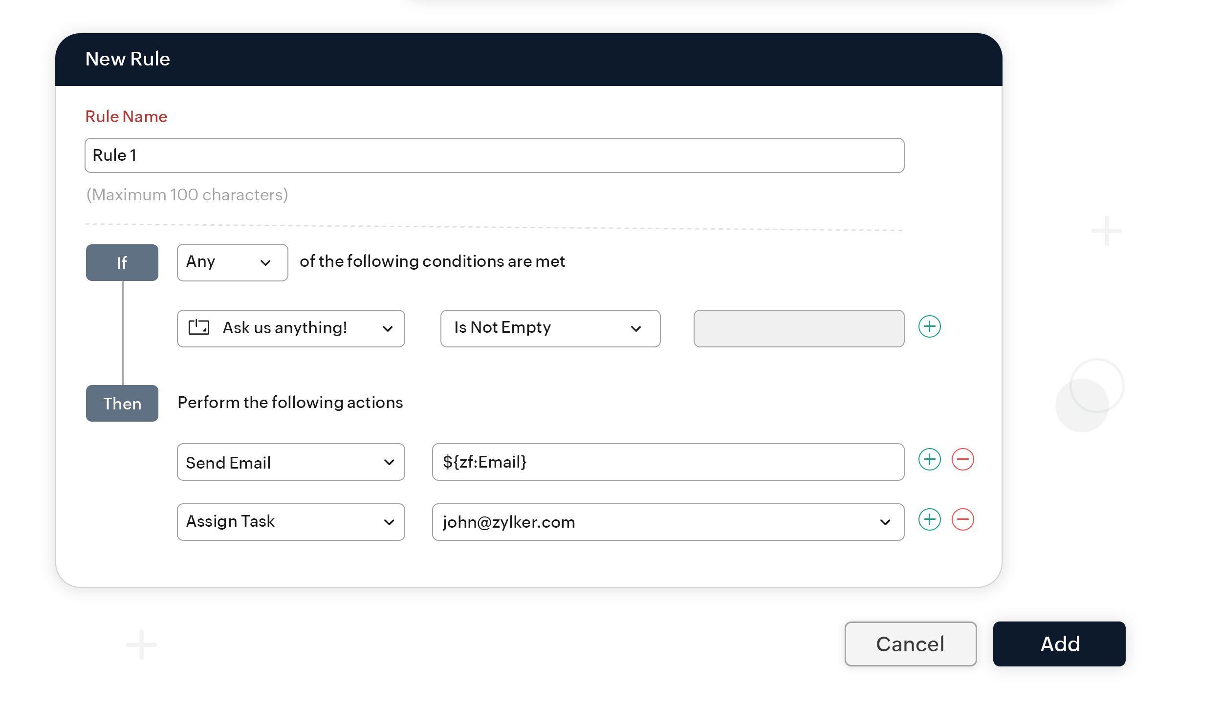The height and width of the screenshot is (707, 1222).
Task: Select the If condition badge
Action: tap(122, 262)
